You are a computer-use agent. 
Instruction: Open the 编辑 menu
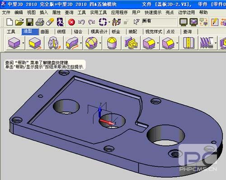click(19, 12)
